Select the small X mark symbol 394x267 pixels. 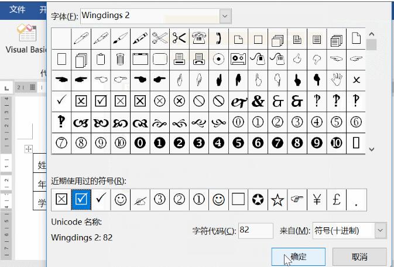click(x=356, y=80)
